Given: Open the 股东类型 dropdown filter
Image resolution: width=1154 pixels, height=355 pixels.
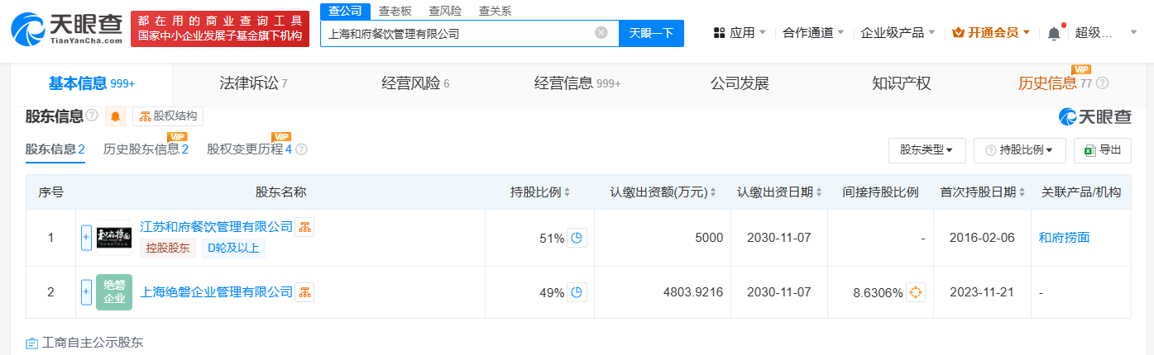Looking at the screenshot, I should point(927,150).
